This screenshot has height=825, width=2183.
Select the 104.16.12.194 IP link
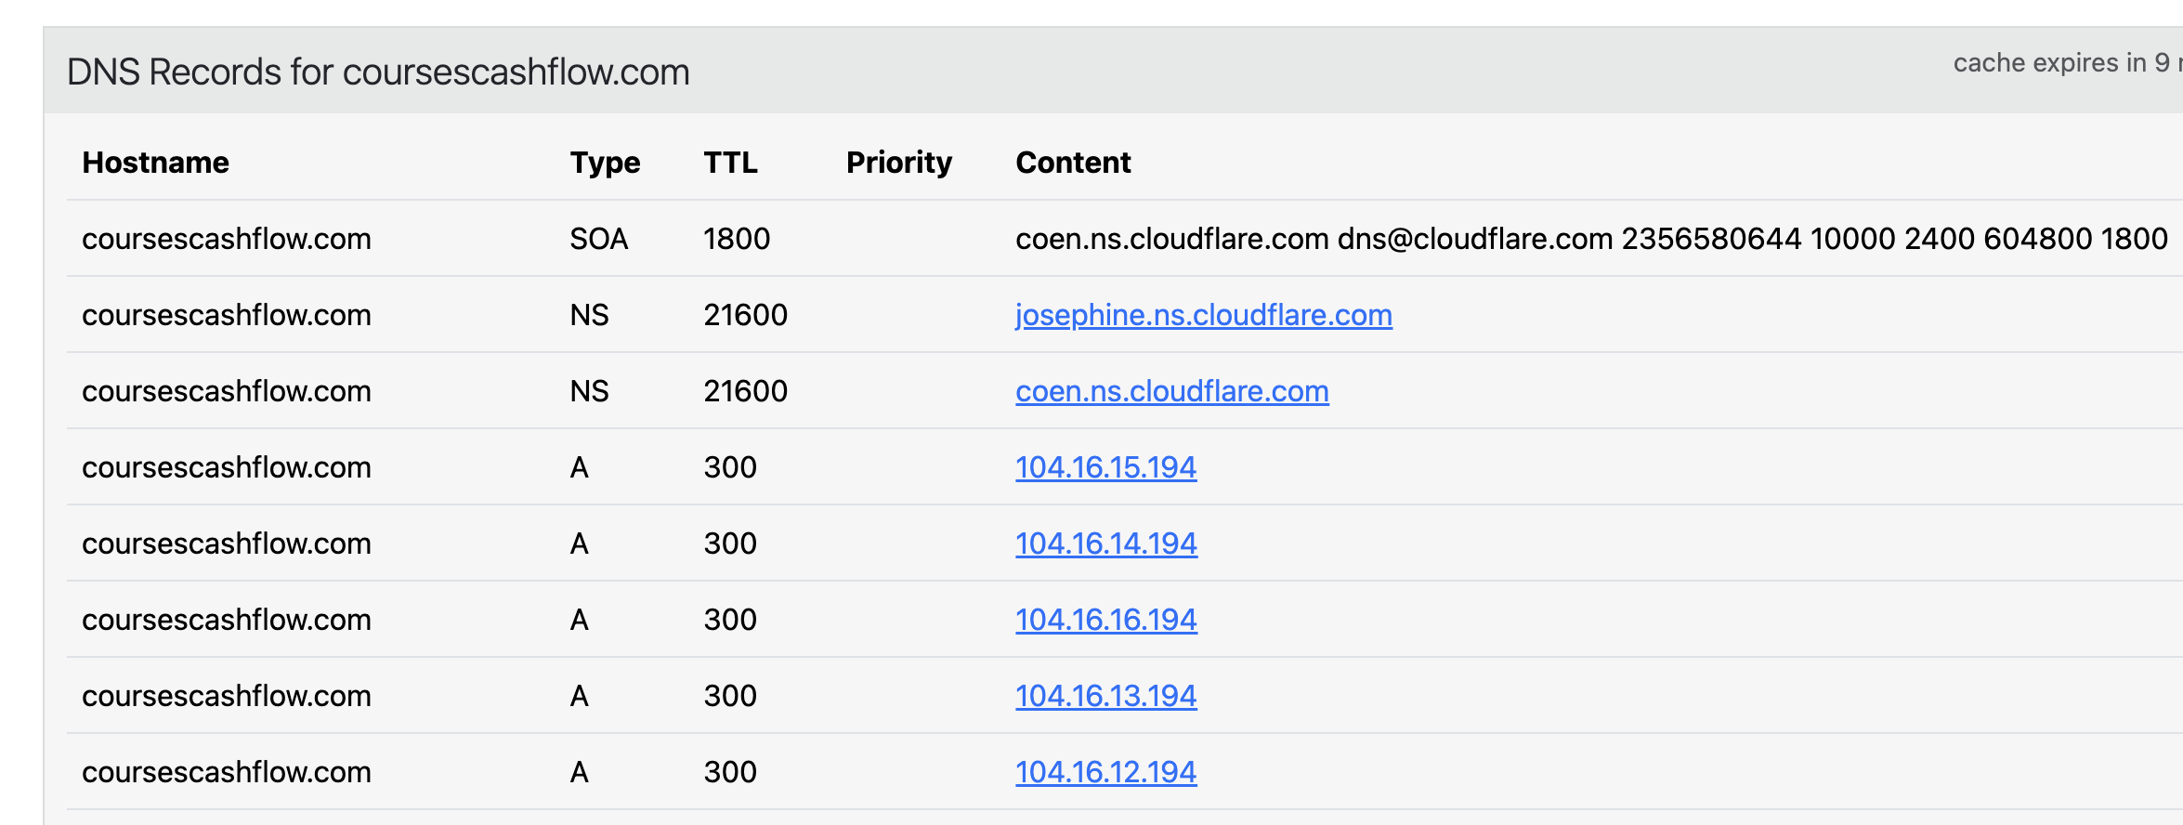click(x=1105, y=773)
